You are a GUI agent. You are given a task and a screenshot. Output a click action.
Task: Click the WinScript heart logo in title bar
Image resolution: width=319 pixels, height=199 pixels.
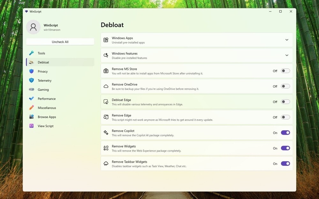(26, 11)
